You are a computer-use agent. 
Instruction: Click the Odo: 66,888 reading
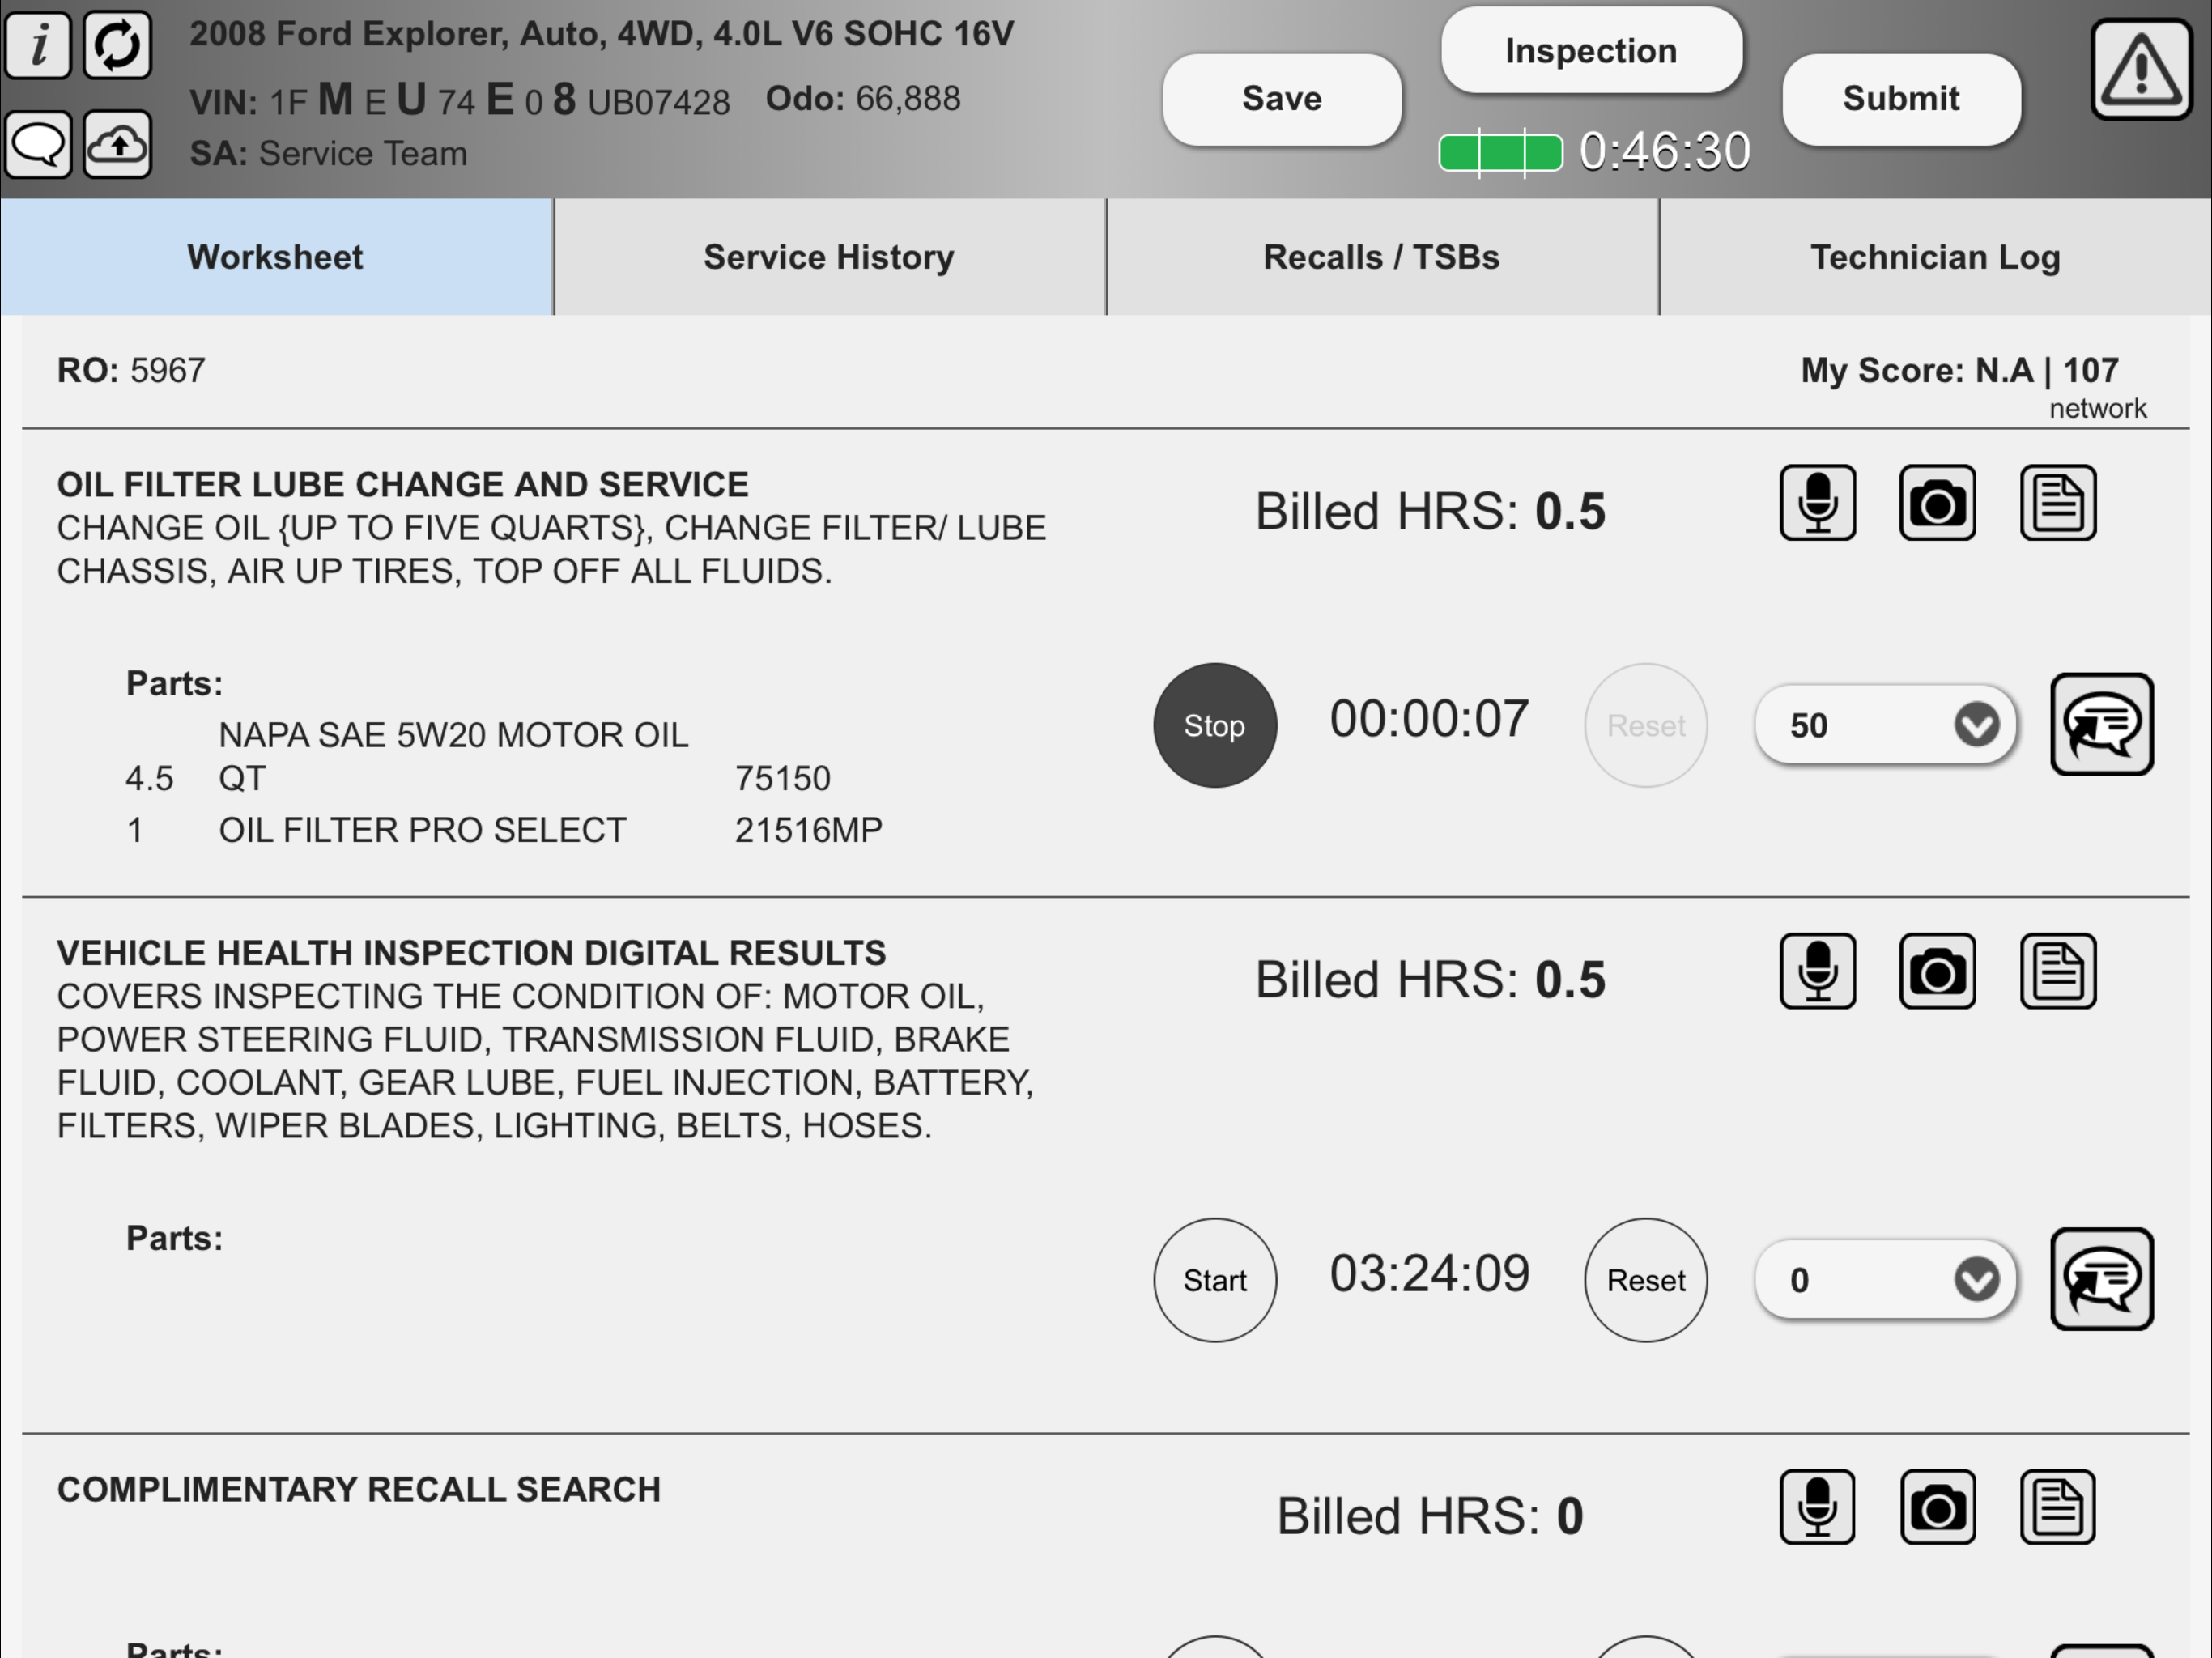863,99
